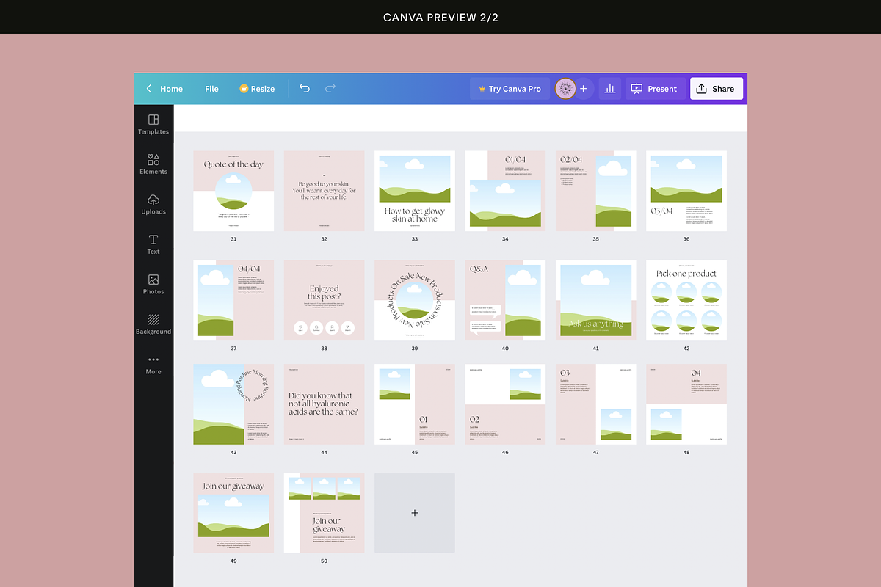Image resolution: width=881 pixels, height=587 pixels.
Task: Select page 46 thumbnail
Action: point(505,404)
